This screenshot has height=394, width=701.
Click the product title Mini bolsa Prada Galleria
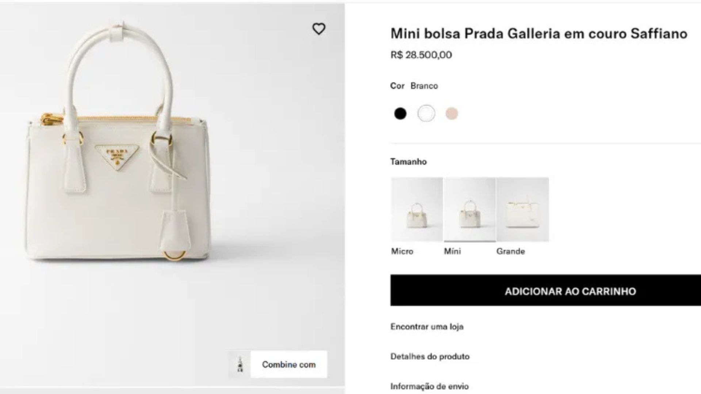pyautogui.click(x=539, y=34)
